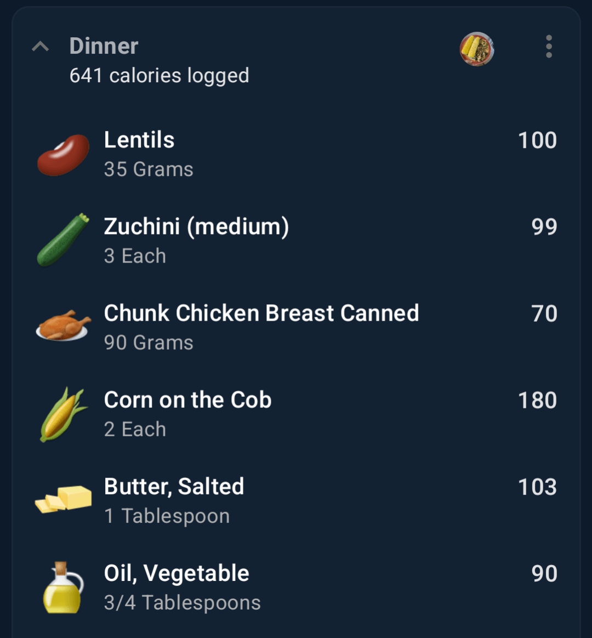Click the 180 calorie value for corn
The width and height of the screenshot is (592, 638).
point(537,400)
